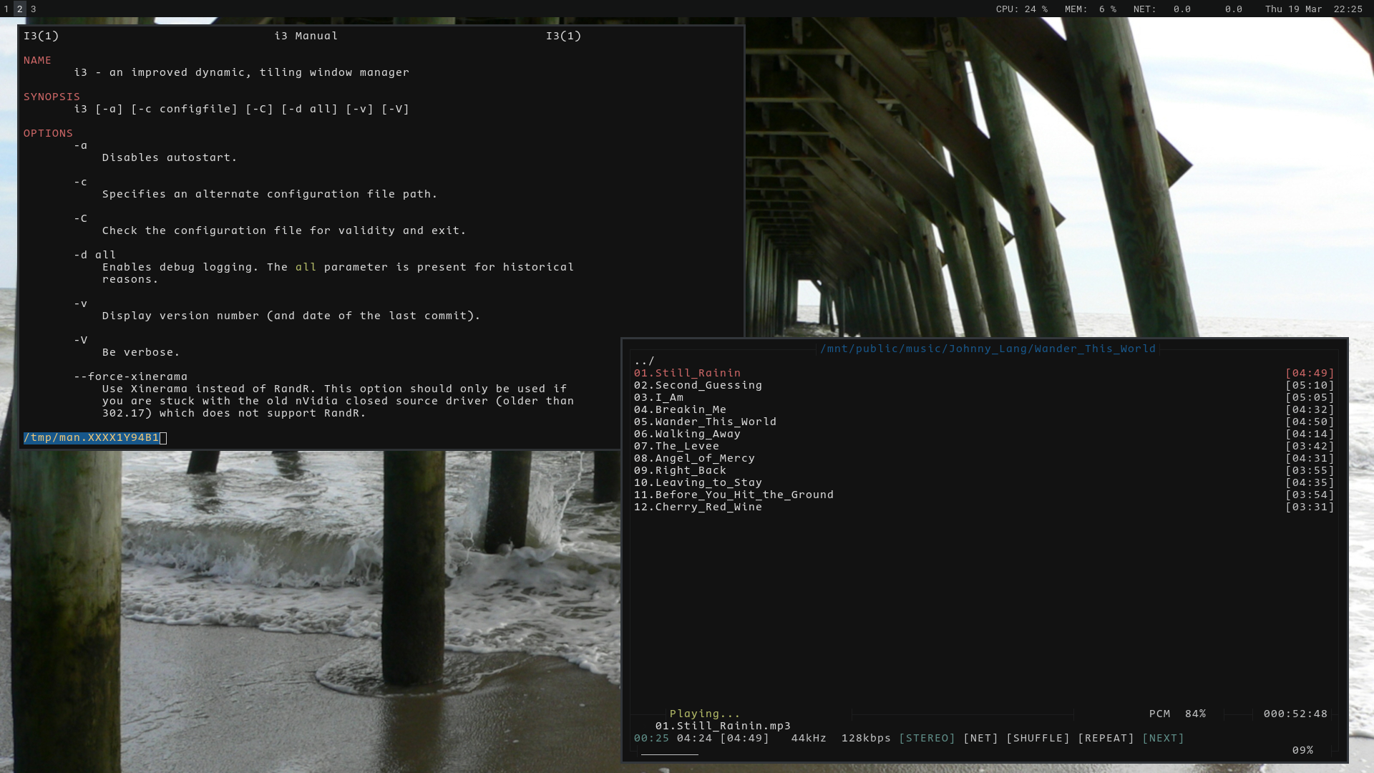Viewport: 1374px width, 773px height.
Task: Click the song progress bar
Action: (670, 754)
